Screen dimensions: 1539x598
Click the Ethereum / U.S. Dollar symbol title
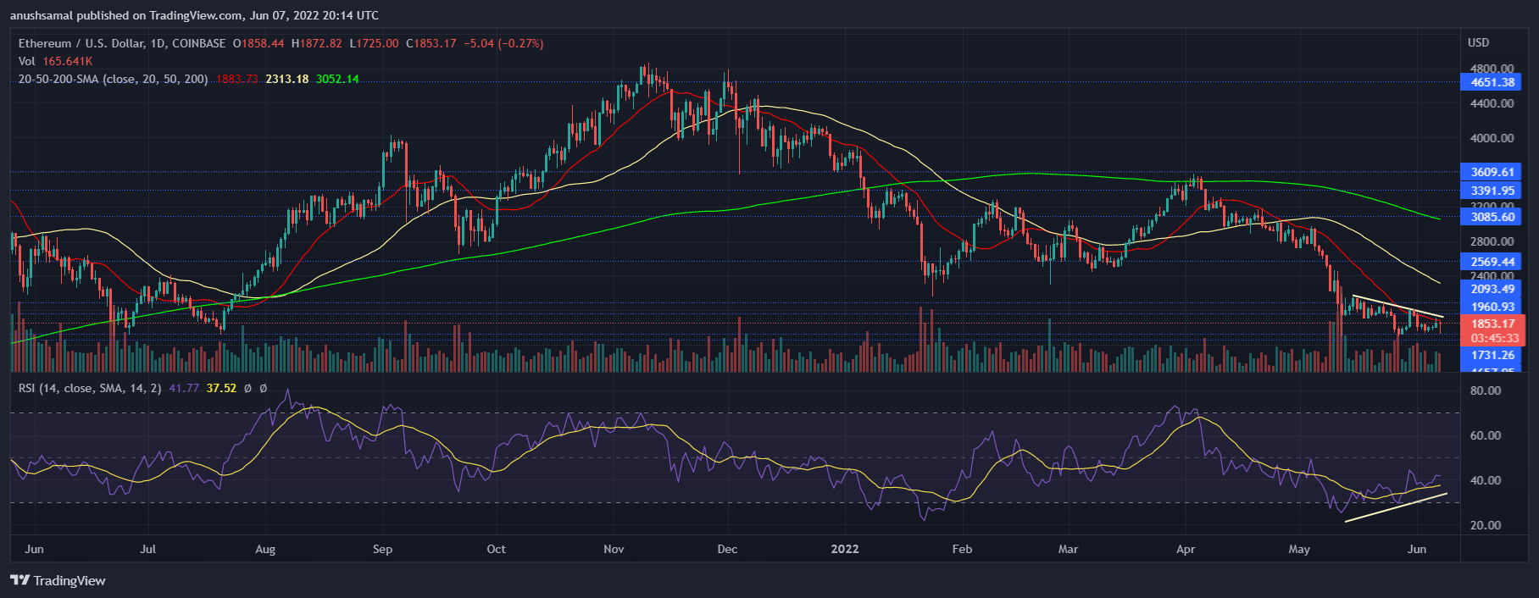click(x=122, y=43)
